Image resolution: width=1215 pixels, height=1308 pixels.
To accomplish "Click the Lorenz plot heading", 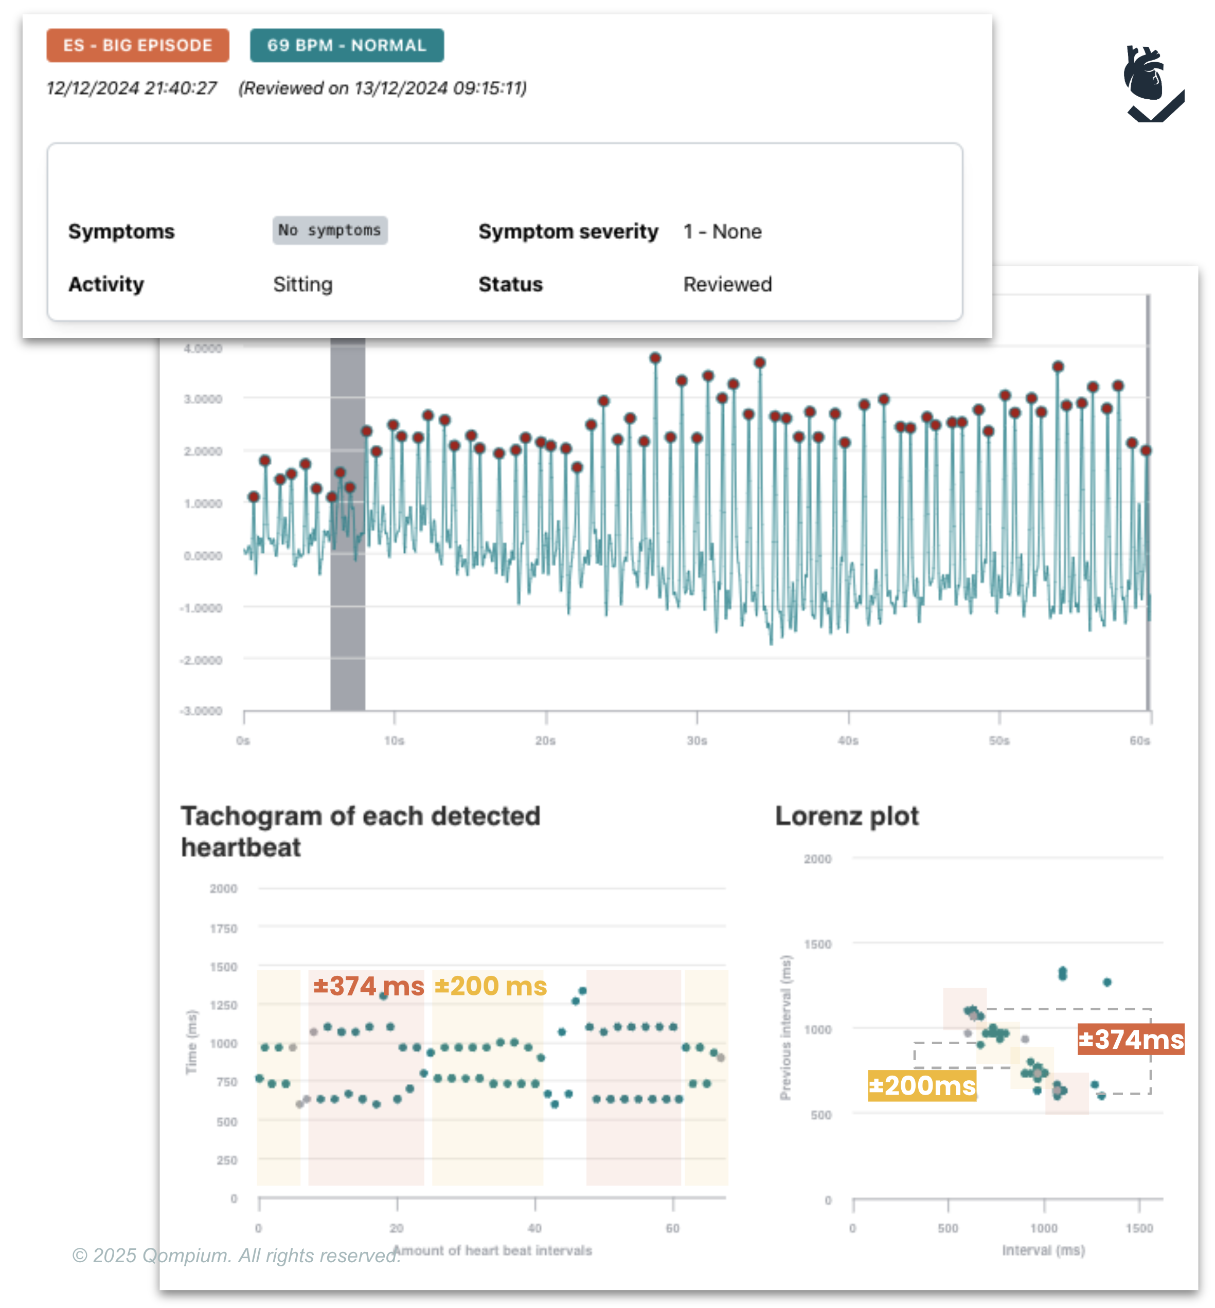I will coord(846,815).
